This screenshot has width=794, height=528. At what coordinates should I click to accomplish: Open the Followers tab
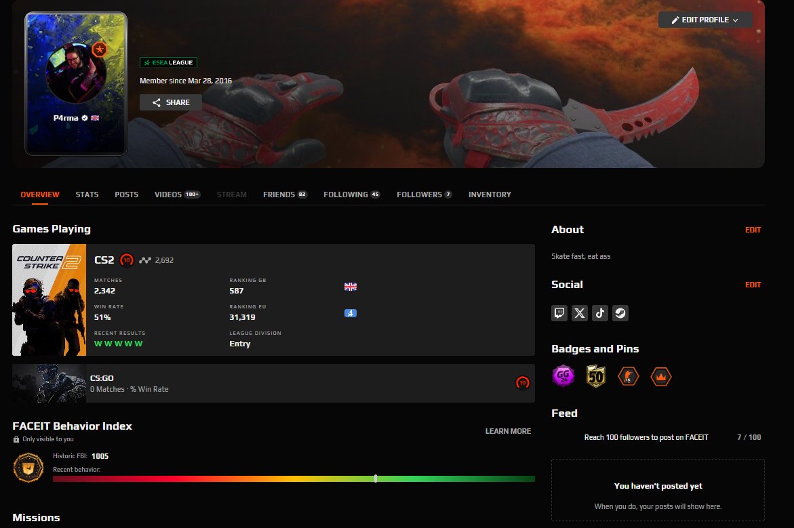point(424,195)
